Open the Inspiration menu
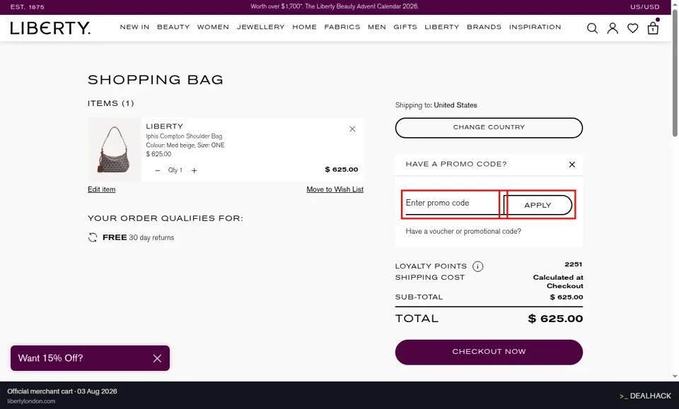Viewport: 679px width, 409px height. click(535, 27)
